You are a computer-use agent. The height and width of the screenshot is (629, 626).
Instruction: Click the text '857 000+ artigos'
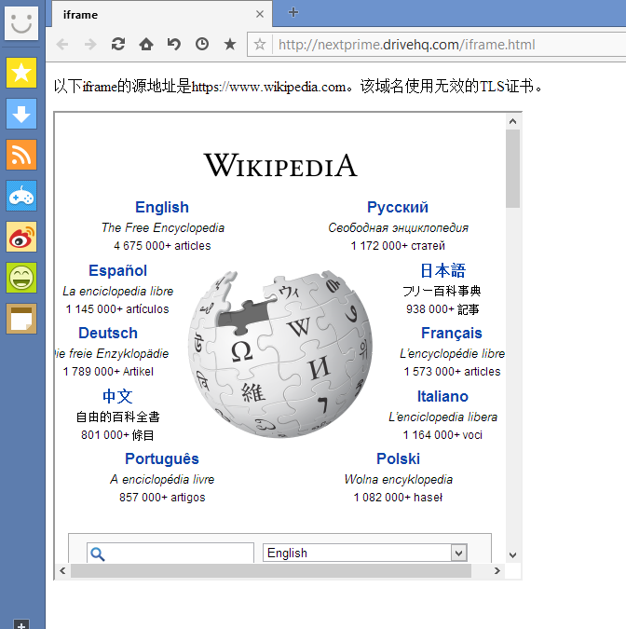162,498
